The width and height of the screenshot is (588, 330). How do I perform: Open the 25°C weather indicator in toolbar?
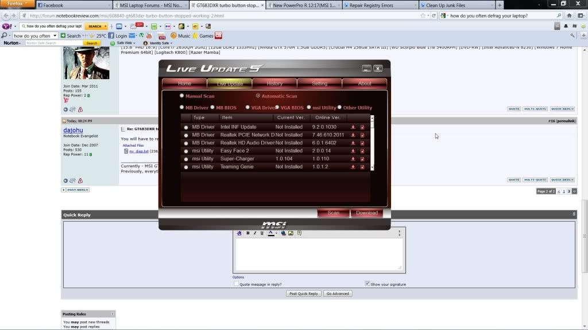[98, 36]
